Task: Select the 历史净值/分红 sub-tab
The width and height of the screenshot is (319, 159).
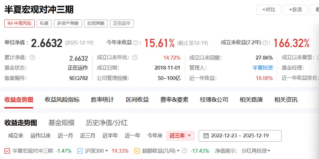Action: pos(106,123)
